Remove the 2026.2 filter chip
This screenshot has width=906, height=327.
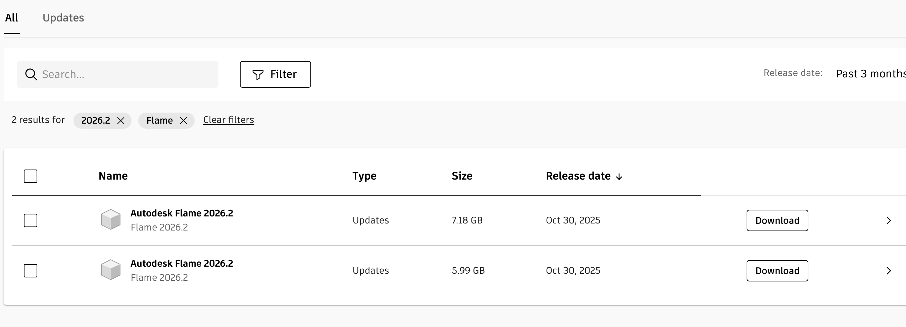[121, 121]
